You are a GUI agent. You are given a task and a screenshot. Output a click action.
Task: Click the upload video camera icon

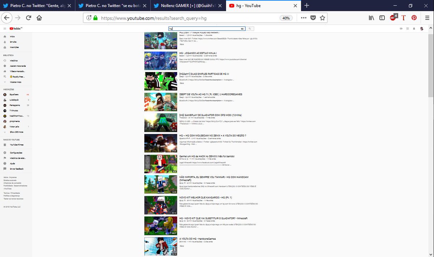click(x=401, y=29)
